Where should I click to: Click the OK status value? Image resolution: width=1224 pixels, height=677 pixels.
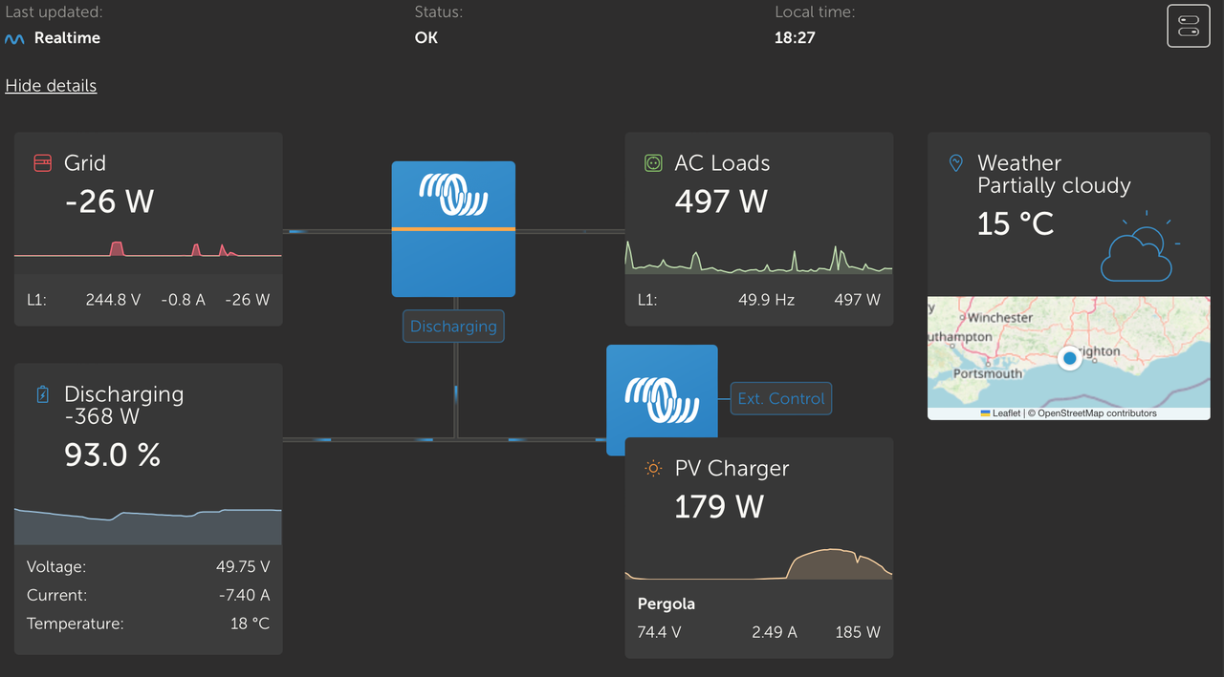426,38
